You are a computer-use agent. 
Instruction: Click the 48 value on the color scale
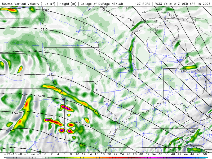pyautogui.click(x=198, y=154)
